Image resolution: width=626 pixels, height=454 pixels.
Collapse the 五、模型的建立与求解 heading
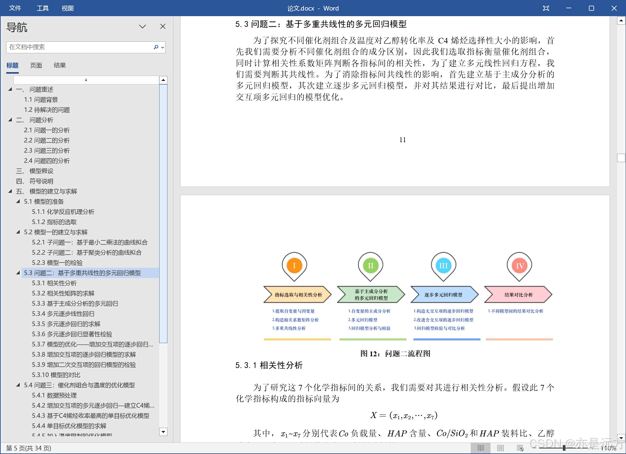pyautogui.click(x=10, y=191)
